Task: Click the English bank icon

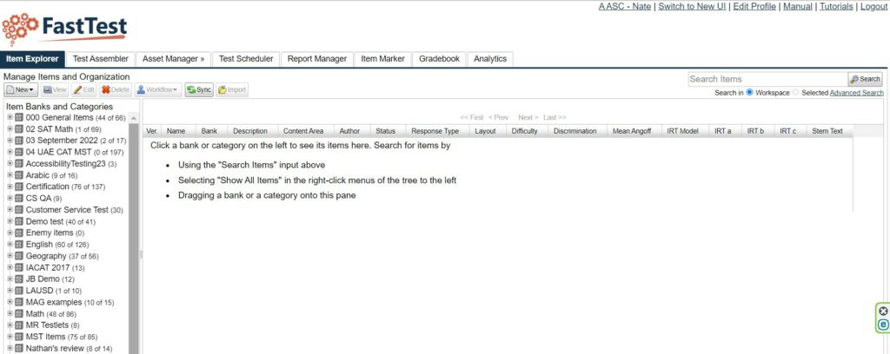Action: 19,245
